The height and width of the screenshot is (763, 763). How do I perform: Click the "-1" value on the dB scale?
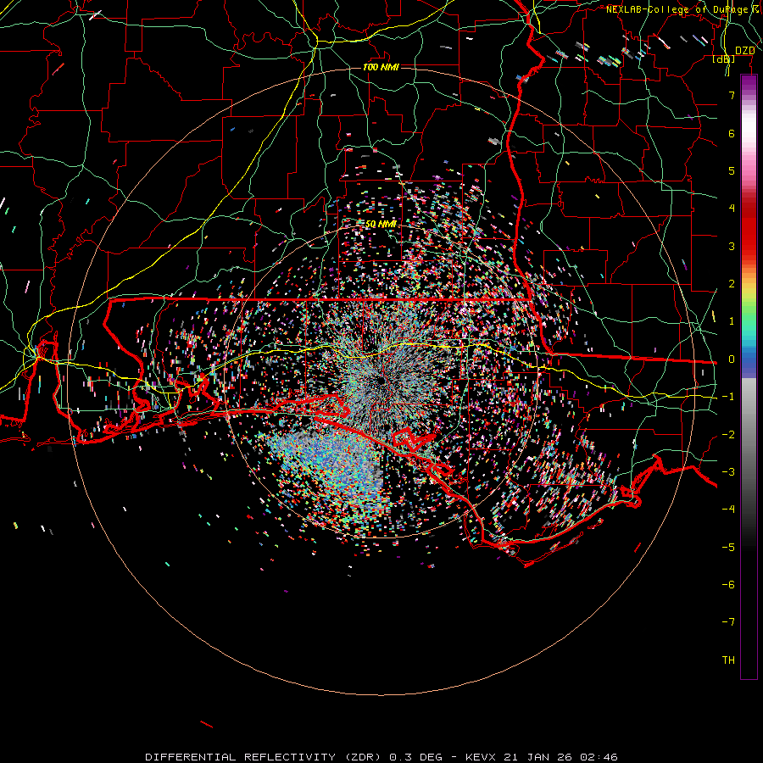point(728,397)
